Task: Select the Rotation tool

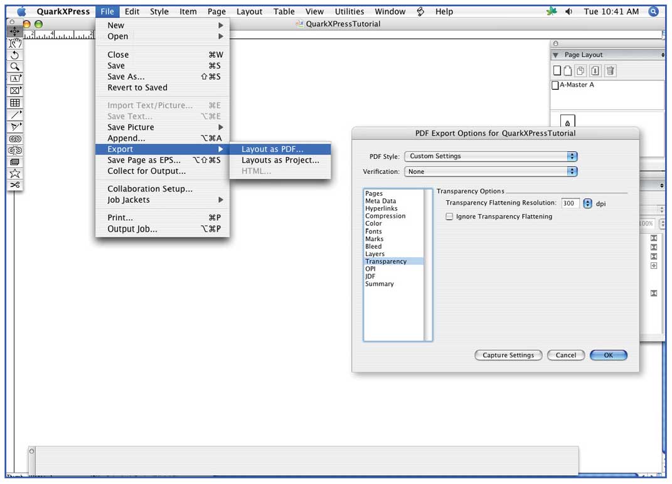Action: click(x=14, y=55)
